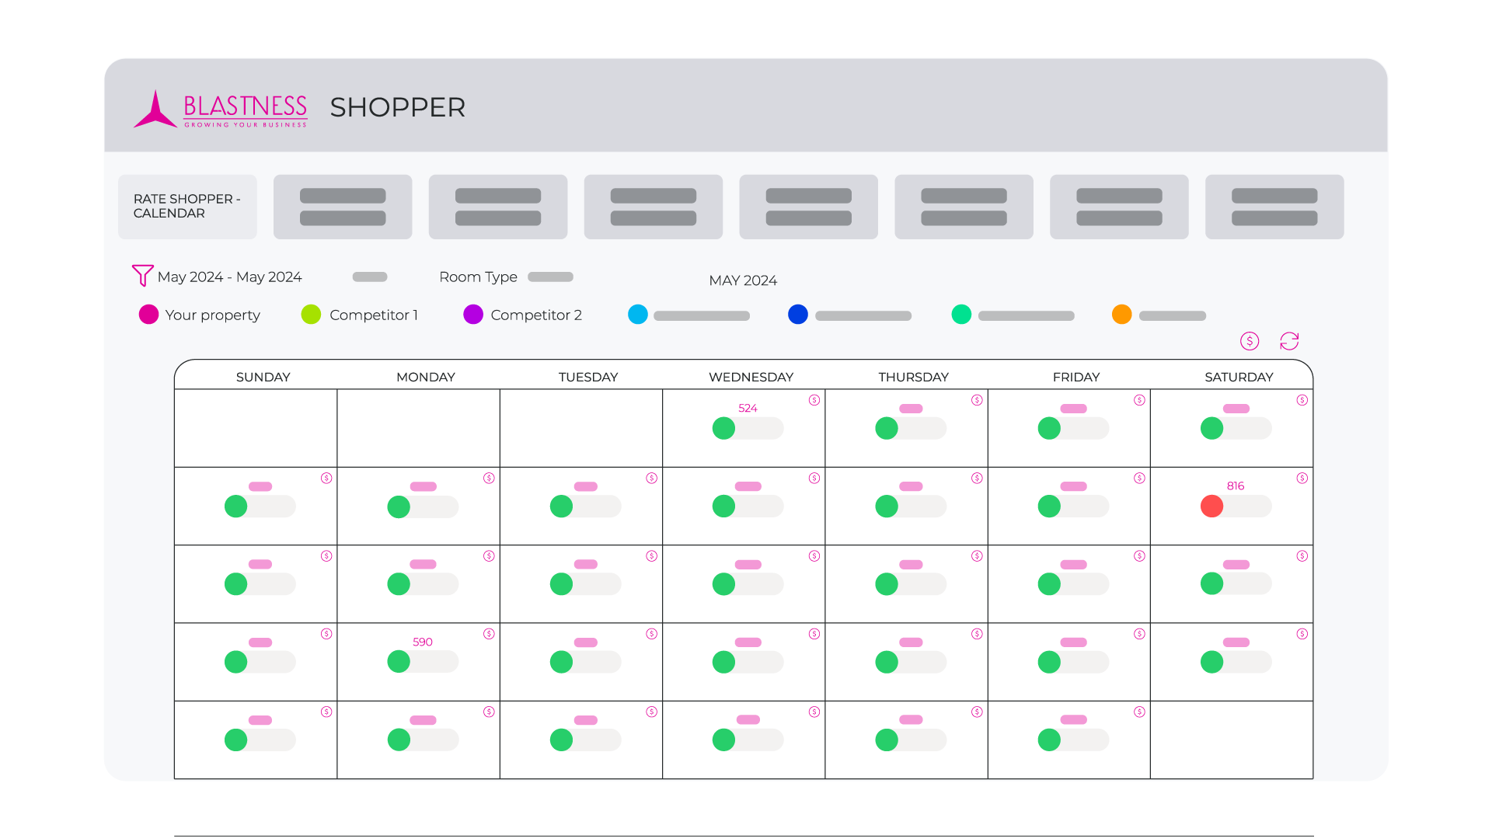Click the Blastness logo in header
This screenshot has width=1492, height=839.
(x=221, y=109)
